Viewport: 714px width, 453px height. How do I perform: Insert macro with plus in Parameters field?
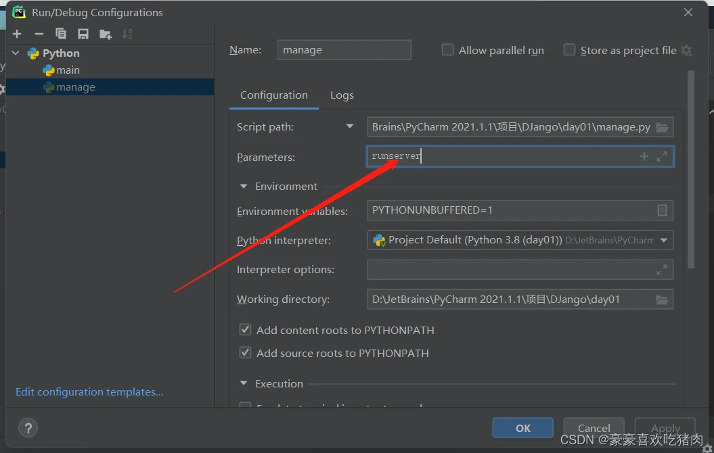(644, 156)
